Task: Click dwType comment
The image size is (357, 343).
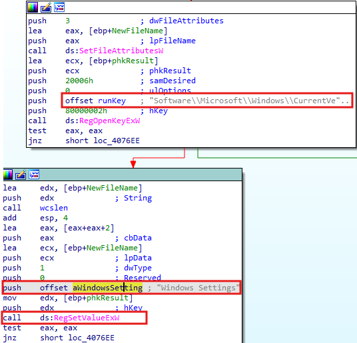Action: tap(138, 268)
